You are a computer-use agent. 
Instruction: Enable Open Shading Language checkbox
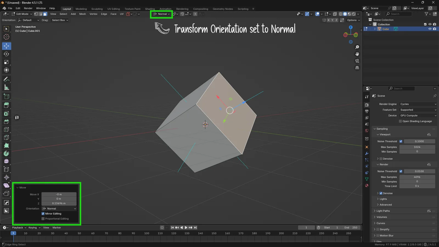pyautogui.click(x=400, y=121)
